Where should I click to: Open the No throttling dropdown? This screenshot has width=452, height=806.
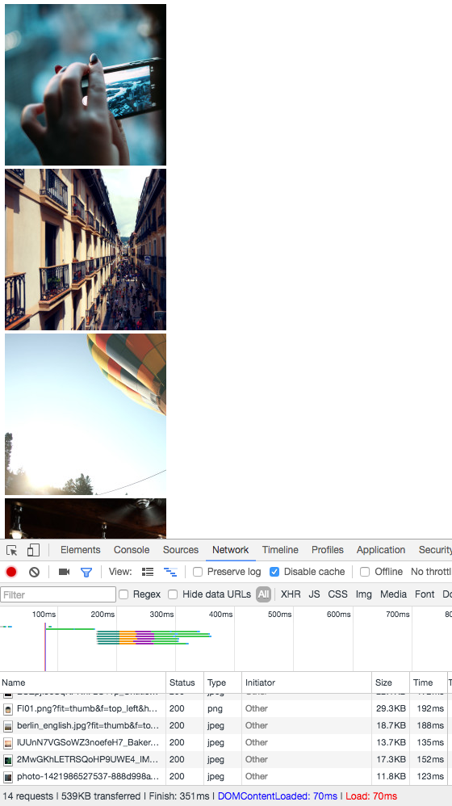[x=431, y=572]
